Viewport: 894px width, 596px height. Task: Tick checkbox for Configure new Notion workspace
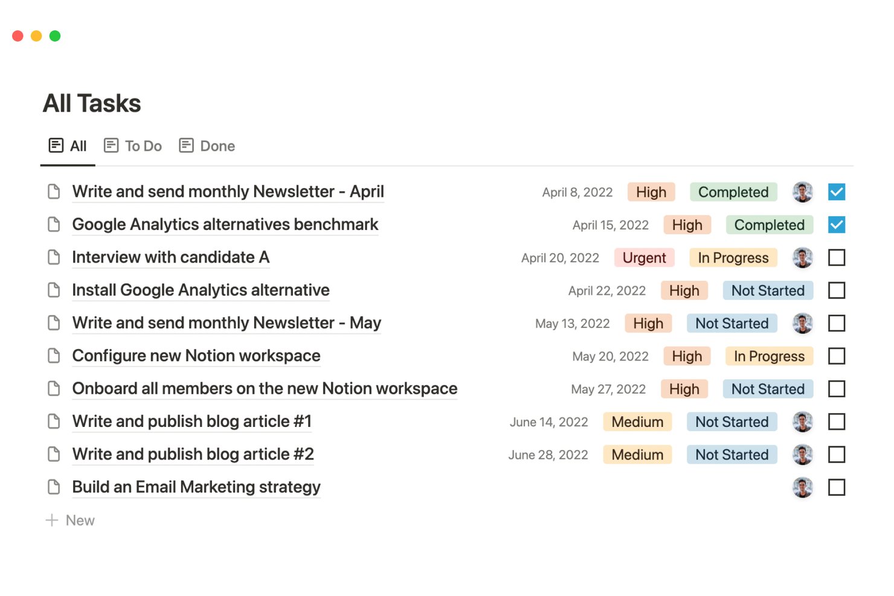pos(837,356)
